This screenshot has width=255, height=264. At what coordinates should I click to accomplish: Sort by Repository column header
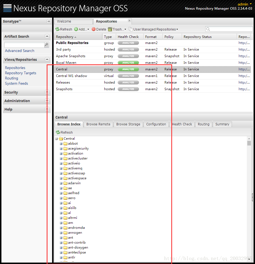[x=78, y=37]
